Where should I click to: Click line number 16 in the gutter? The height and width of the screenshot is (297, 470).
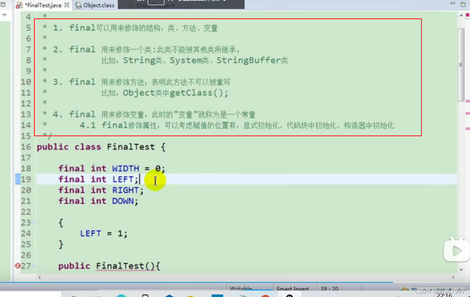pyautogui.click(x=26, y=147)
